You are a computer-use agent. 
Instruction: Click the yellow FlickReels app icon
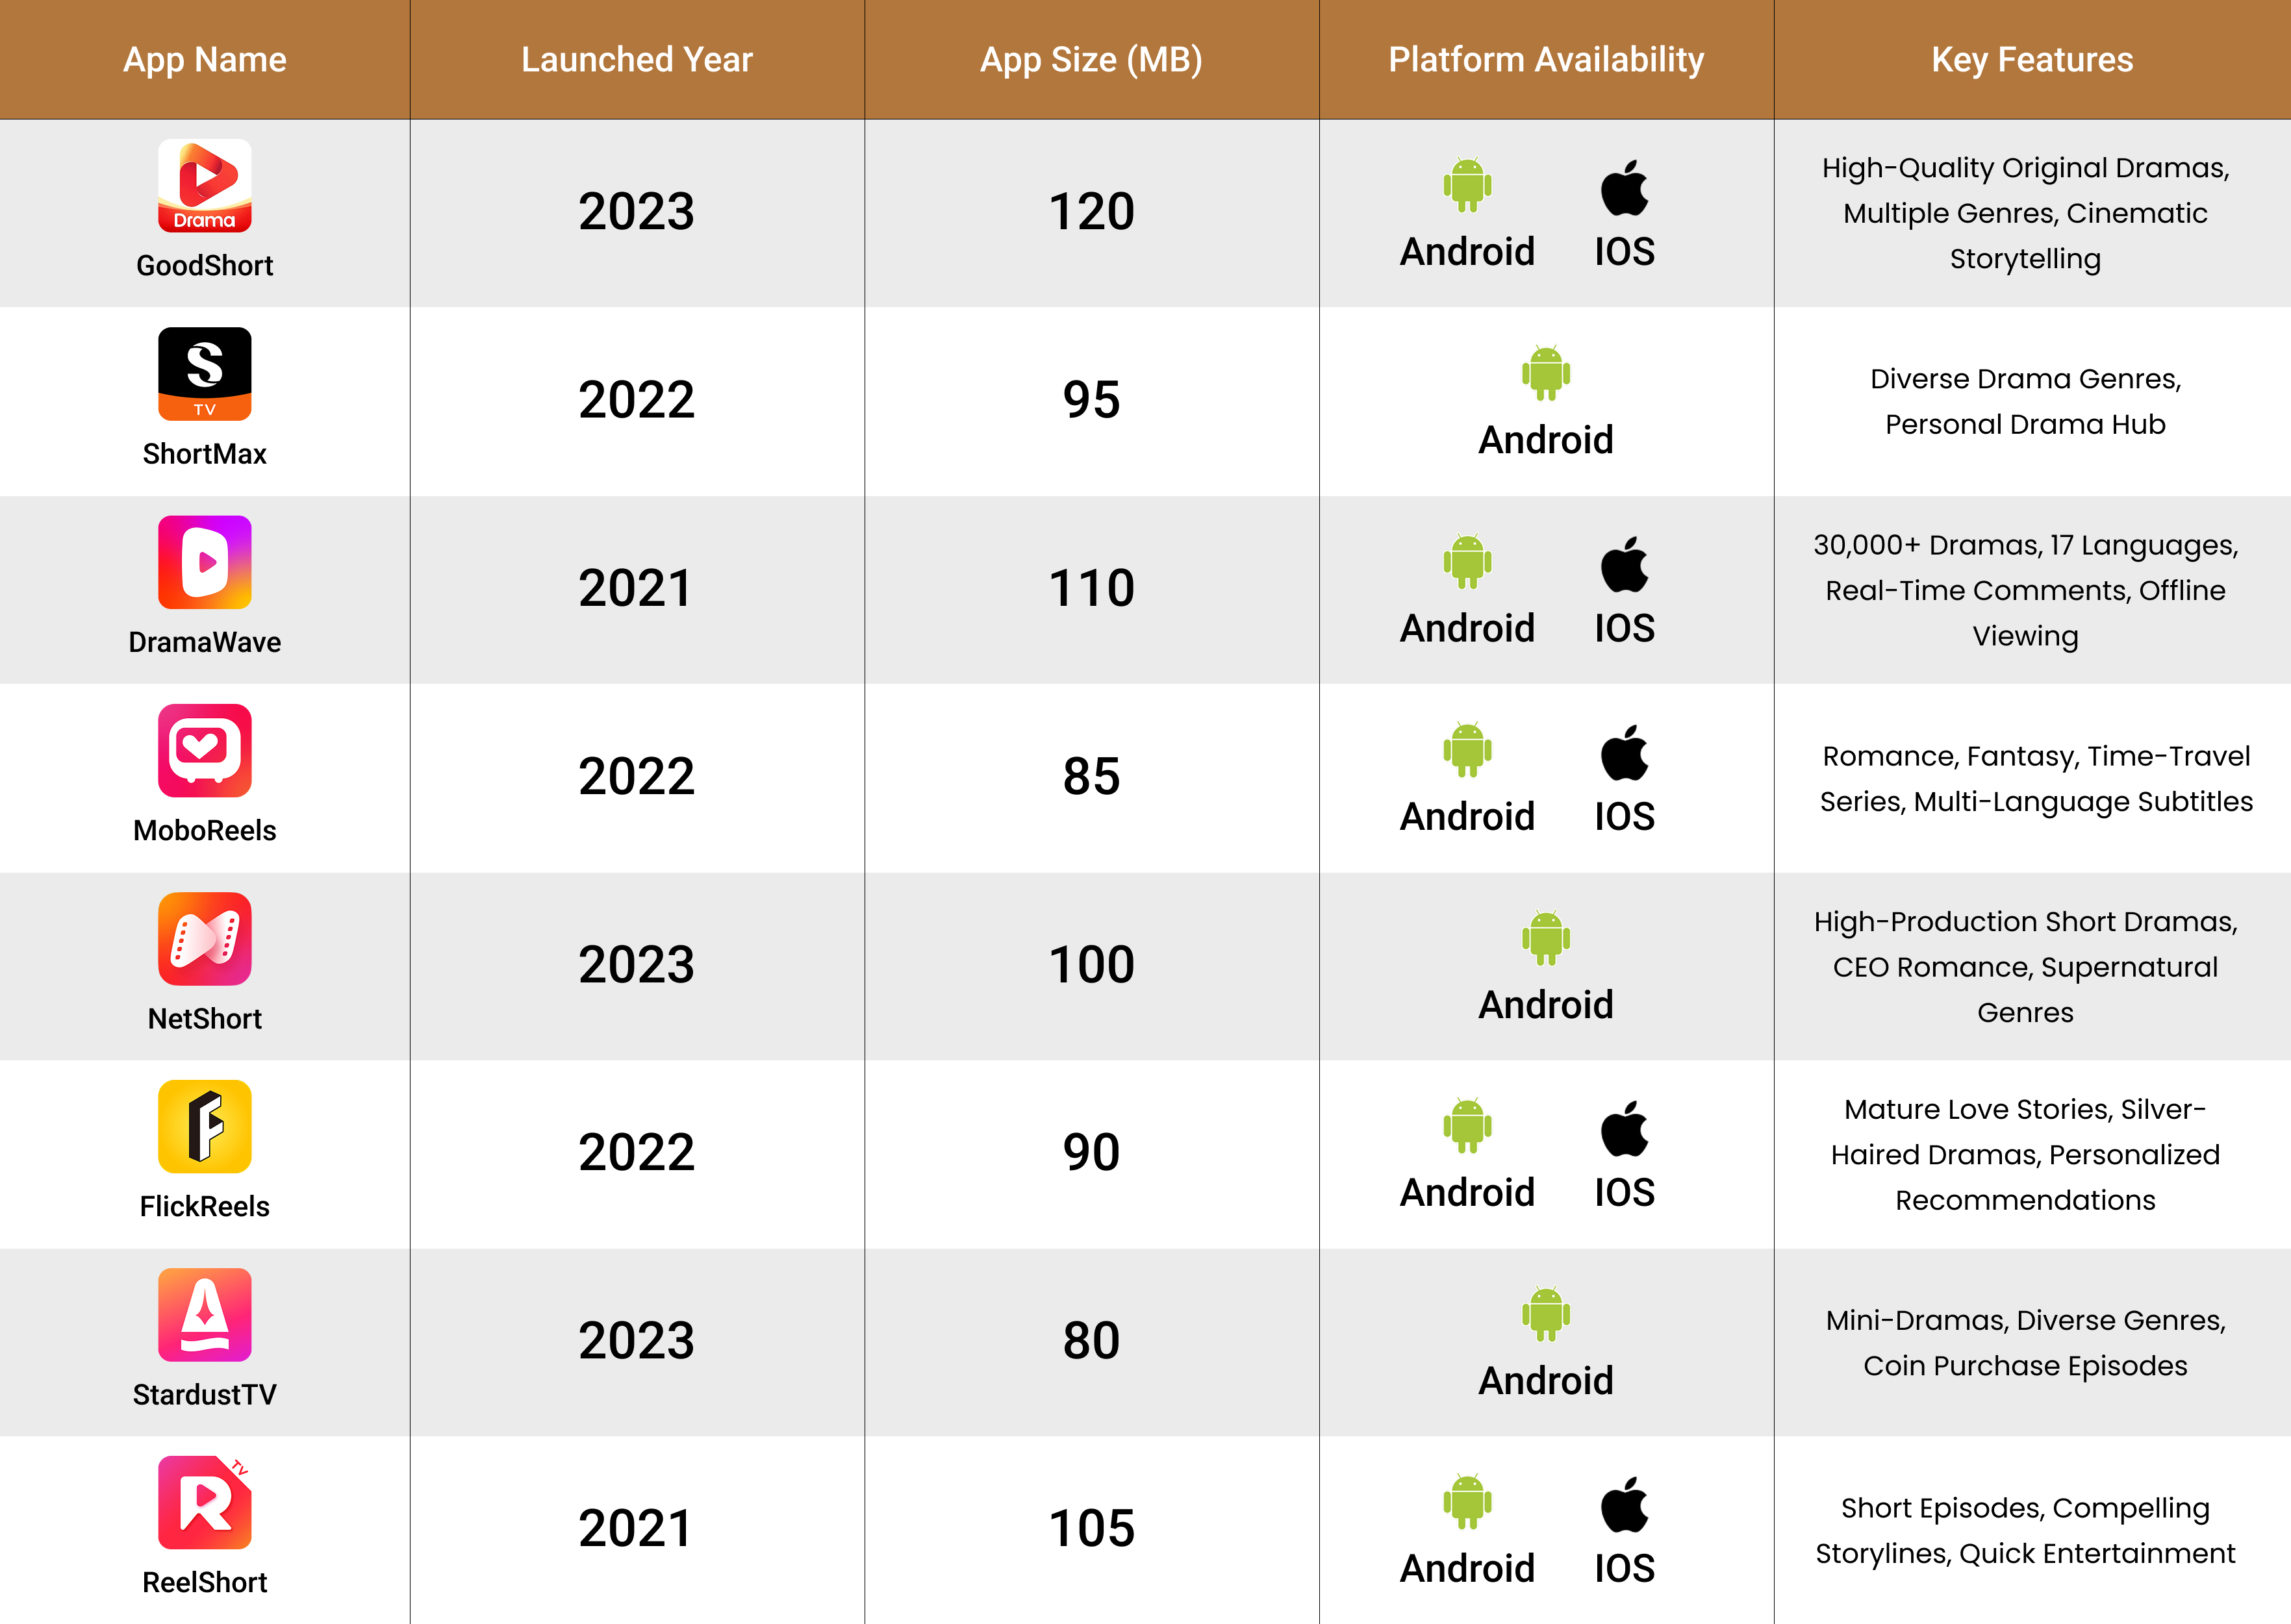pyautogui.click(x=204, y=1126)
